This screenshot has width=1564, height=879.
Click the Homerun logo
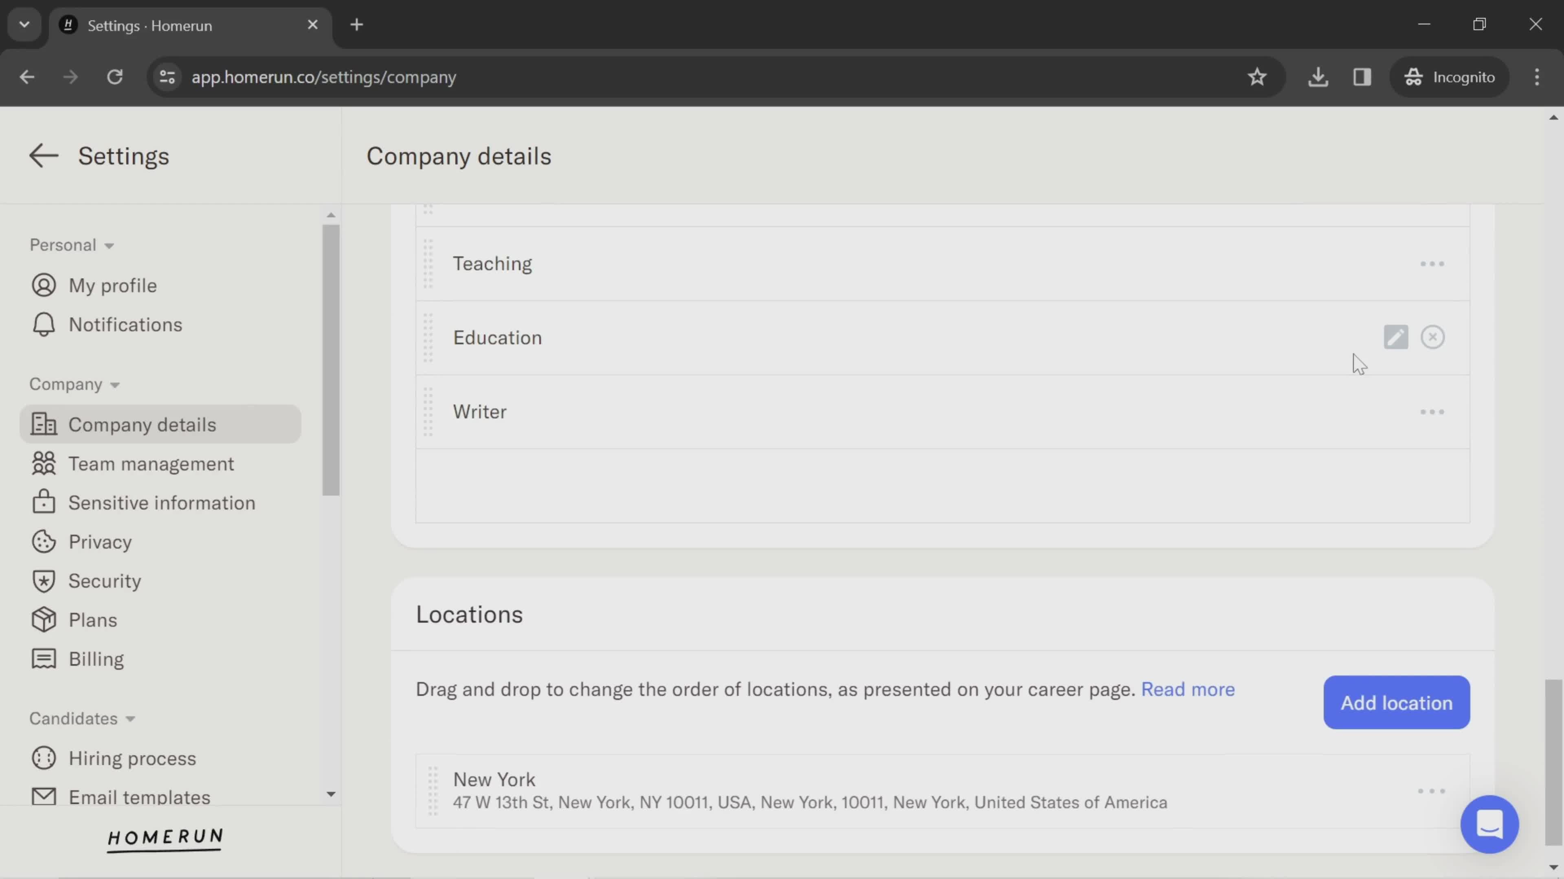pos(165,840)
